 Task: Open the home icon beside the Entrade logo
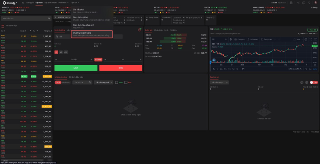point(23,3)
